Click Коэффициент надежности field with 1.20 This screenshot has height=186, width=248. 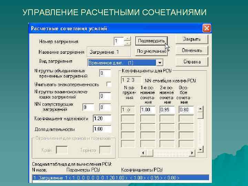click(x=102, y=118)
